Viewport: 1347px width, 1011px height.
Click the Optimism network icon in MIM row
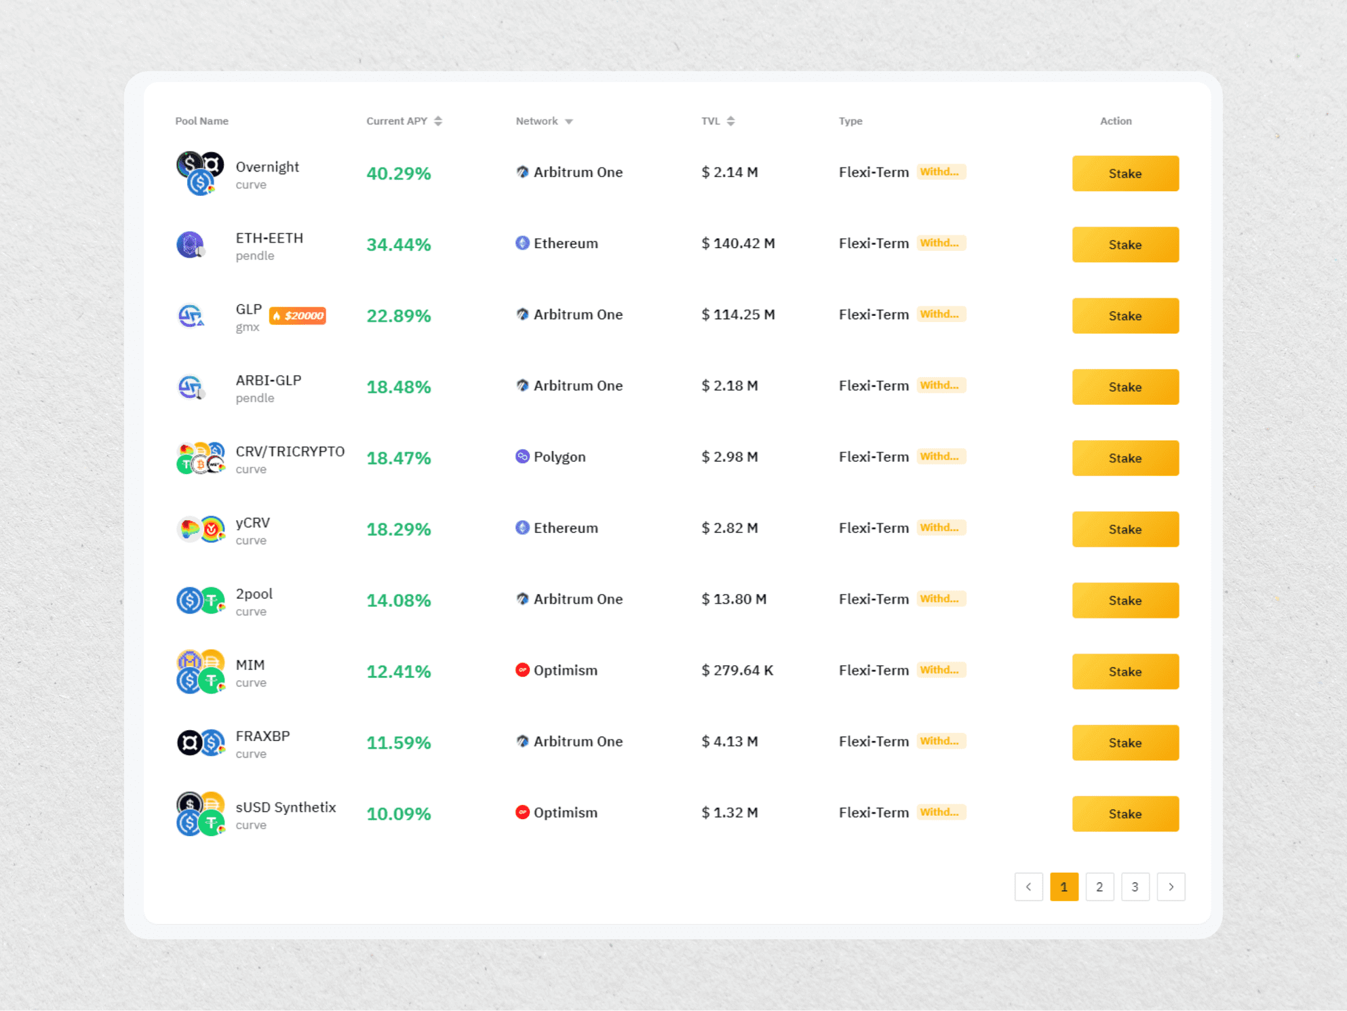pyautogui.click(x=522, y=669)
